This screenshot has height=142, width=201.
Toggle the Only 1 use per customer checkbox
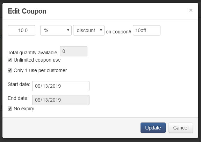click(10, 70)
